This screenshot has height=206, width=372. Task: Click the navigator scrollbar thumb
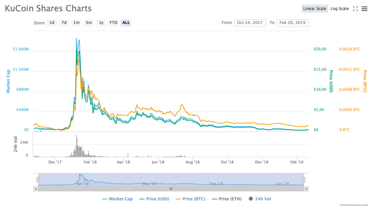point(171,189)
